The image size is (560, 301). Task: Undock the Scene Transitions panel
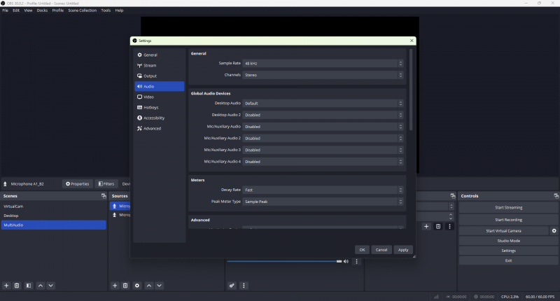tap(452, 196)
